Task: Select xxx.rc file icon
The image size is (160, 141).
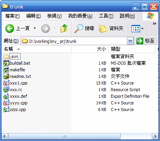Action: (x=6, y=90)
